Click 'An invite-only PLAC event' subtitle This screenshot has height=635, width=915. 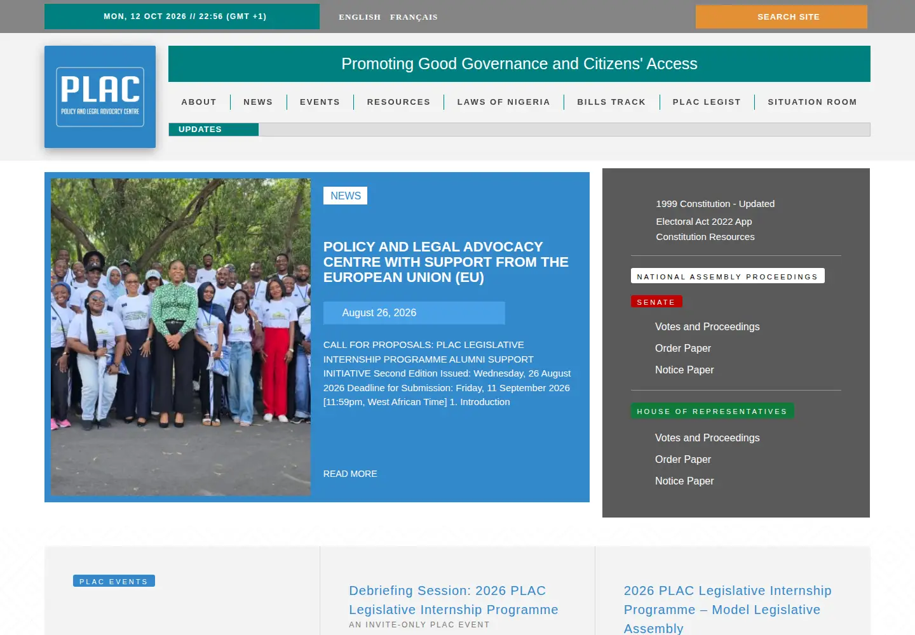point(419,625)
